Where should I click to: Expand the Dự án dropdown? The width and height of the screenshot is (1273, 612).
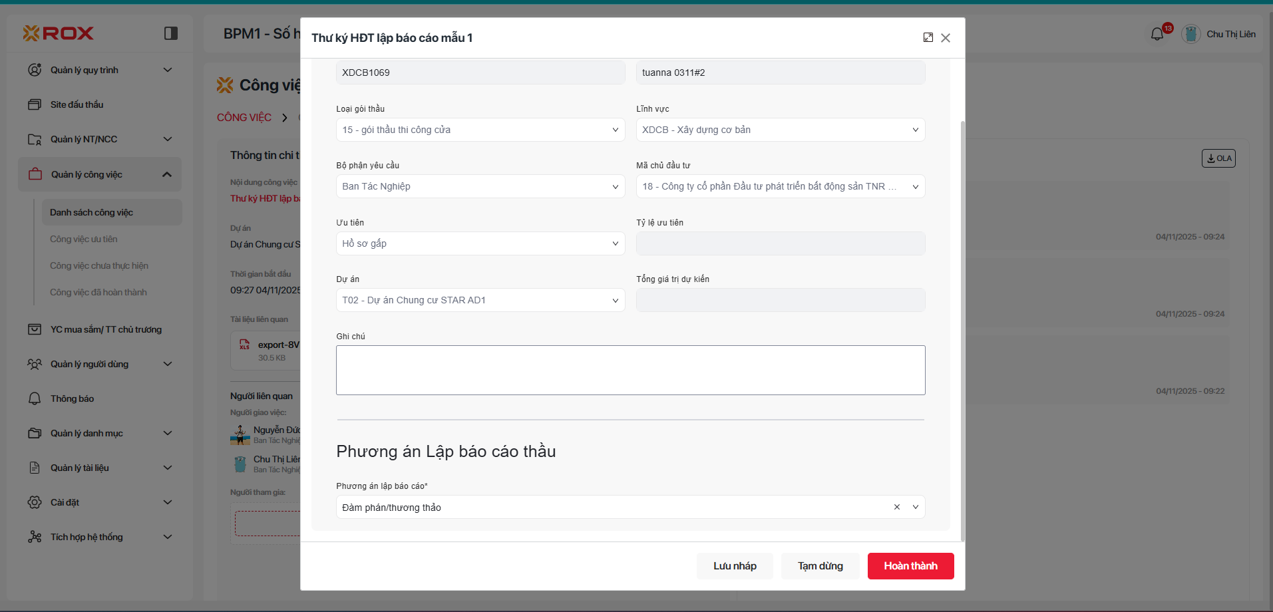[x=480, y=300]
